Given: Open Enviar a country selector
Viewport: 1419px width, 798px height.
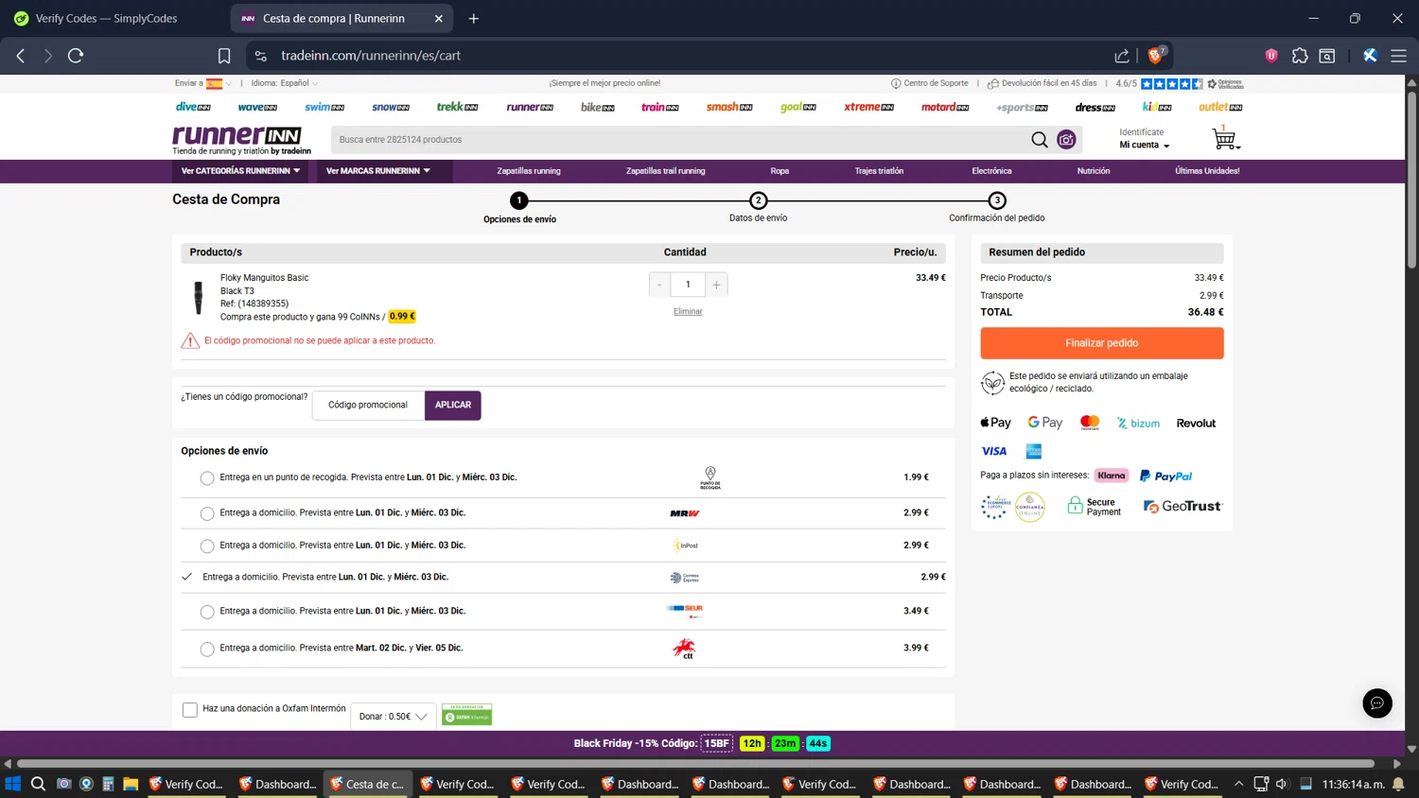Looking at the screenshot, I should (x=202, y=83).
